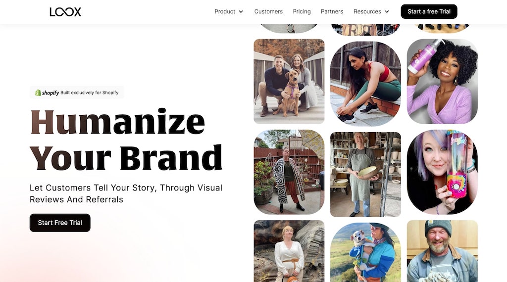
Task: Select the Built exclusively for Shopify badge
Action: [x=77, y=93]
